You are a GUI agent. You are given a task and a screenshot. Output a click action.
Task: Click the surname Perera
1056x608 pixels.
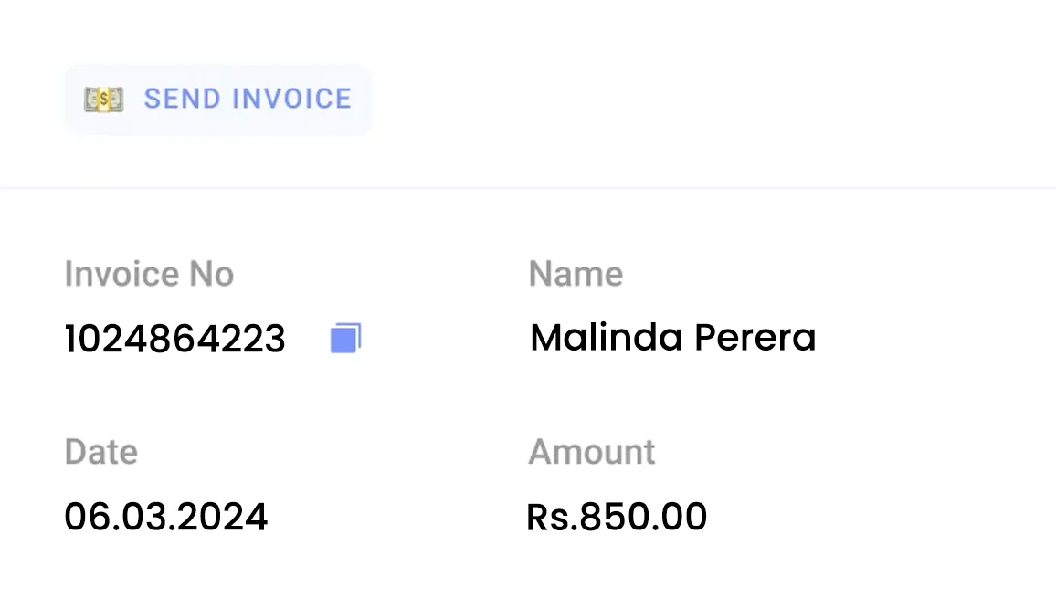click(755, 338)
